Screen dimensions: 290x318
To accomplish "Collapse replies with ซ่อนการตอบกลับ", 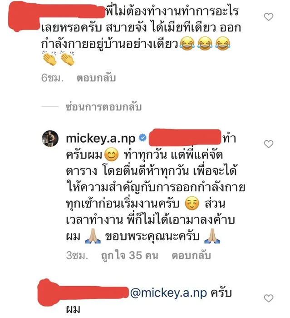I will [x=103, y=107].
